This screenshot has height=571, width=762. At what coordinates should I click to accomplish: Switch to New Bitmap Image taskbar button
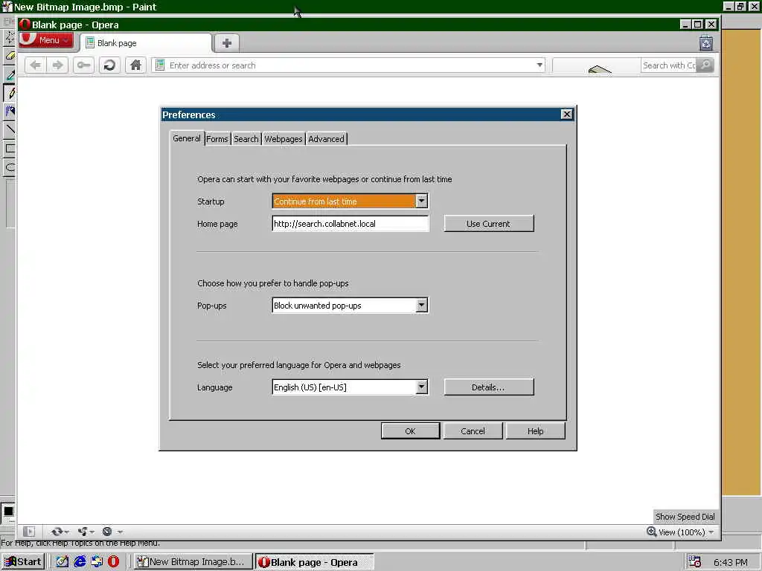coord(193,562)
